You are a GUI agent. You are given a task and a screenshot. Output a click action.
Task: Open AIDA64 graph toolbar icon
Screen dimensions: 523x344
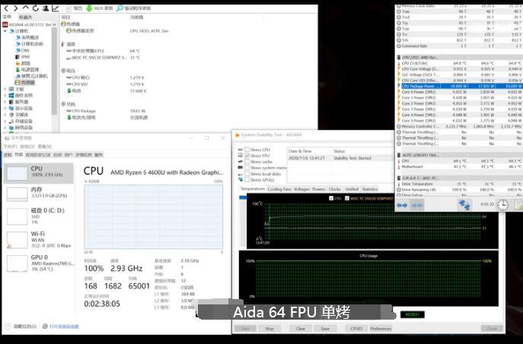[56, 8]
